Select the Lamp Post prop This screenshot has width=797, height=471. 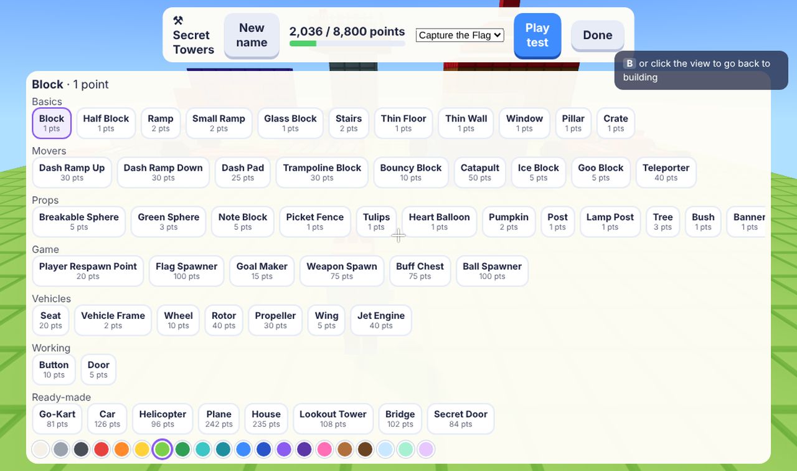[610, 221]
